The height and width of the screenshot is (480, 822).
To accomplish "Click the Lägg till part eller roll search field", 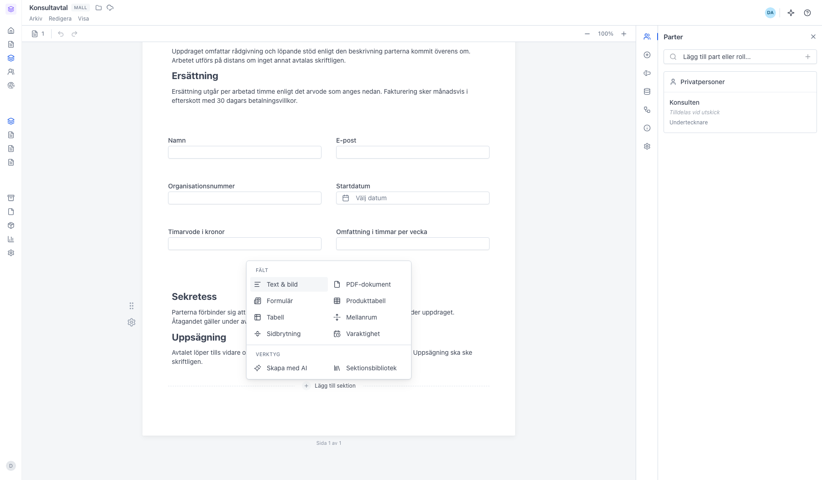I will (740, 57).
